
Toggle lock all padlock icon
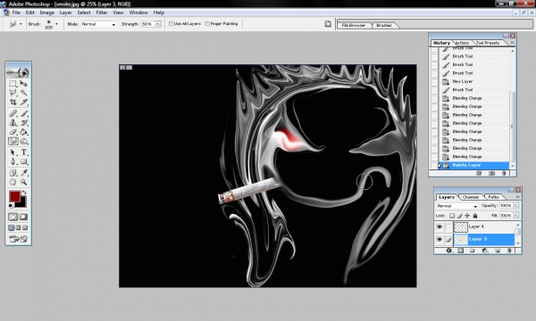tap(475, 216)
